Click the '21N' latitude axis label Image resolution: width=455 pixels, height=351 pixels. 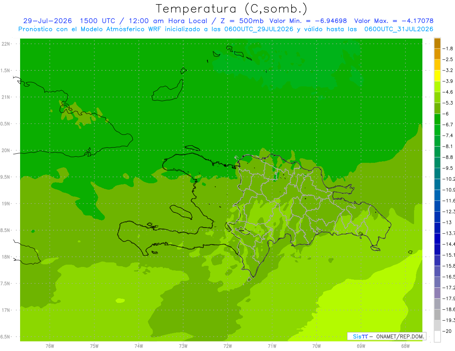coord(6,97)
